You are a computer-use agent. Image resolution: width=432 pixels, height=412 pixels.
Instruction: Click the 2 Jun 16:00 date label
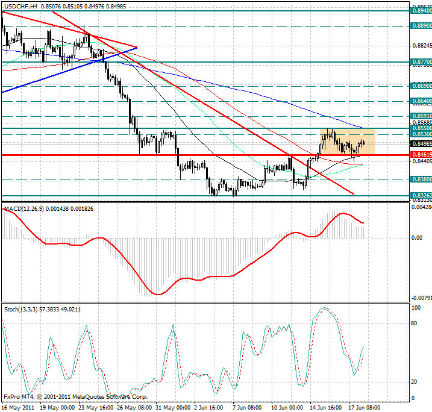208,408
